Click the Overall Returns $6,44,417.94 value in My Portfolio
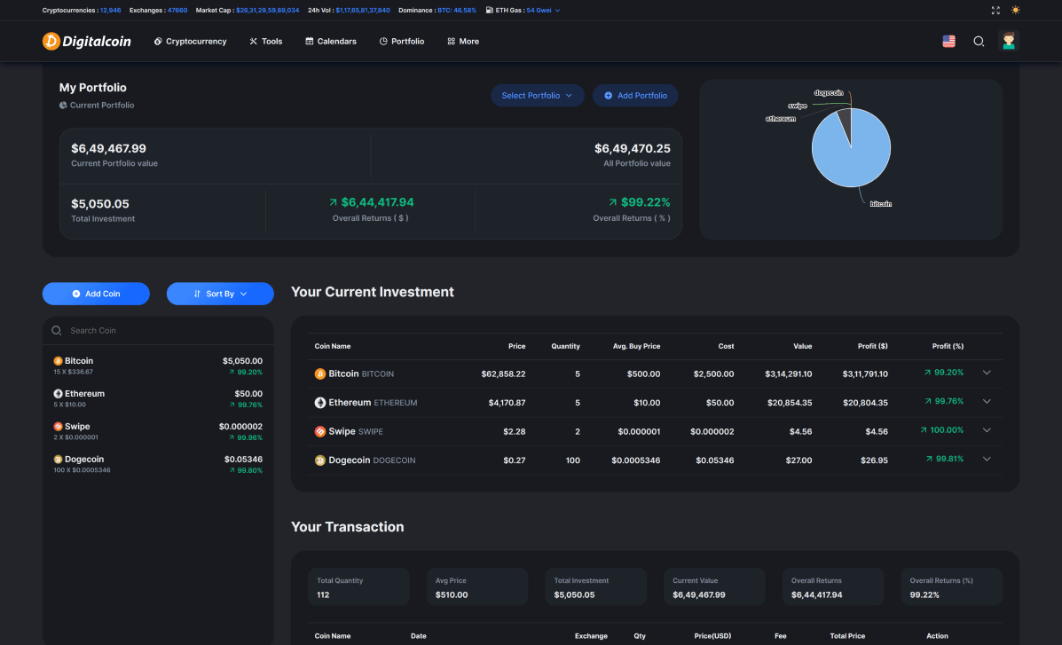 377,202
